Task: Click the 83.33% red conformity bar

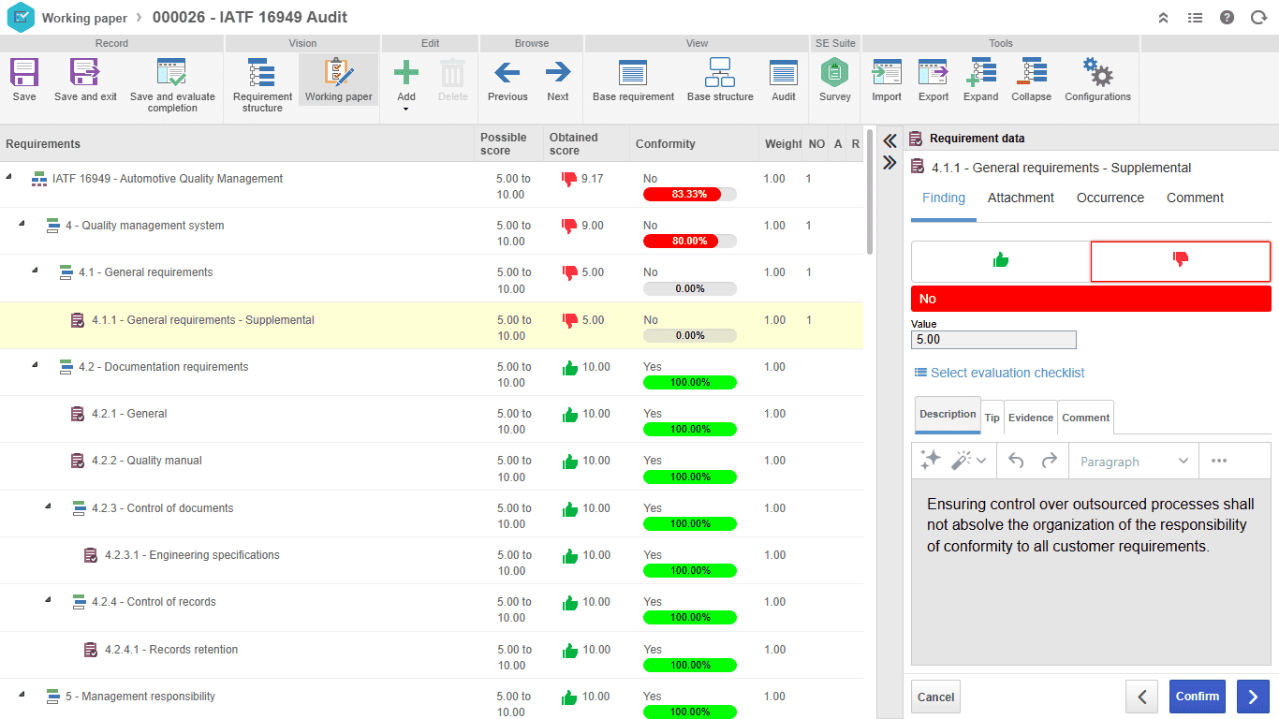Action: point(690,194)
